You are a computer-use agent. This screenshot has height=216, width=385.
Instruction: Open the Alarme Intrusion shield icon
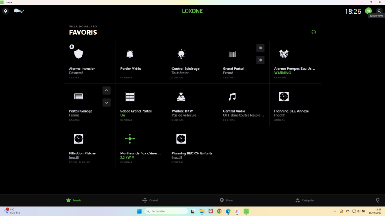(78, 54)
